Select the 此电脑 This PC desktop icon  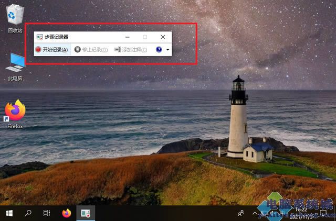point(15,67)
